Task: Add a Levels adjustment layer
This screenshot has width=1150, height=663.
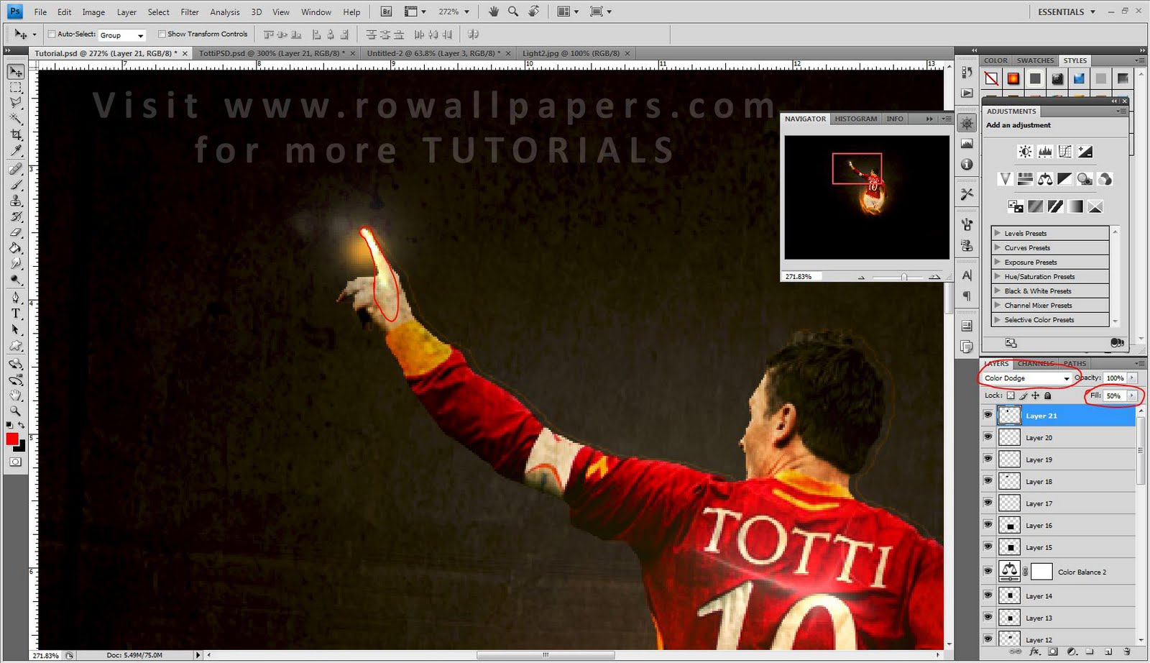Action: coord(1045,152)
